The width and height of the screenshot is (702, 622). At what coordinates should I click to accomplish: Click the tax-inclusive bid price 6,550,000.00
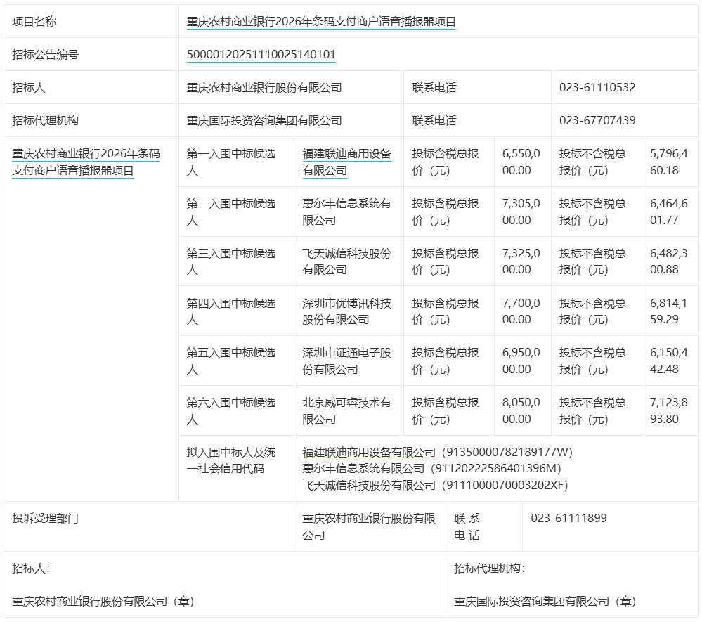click(521, 162)
